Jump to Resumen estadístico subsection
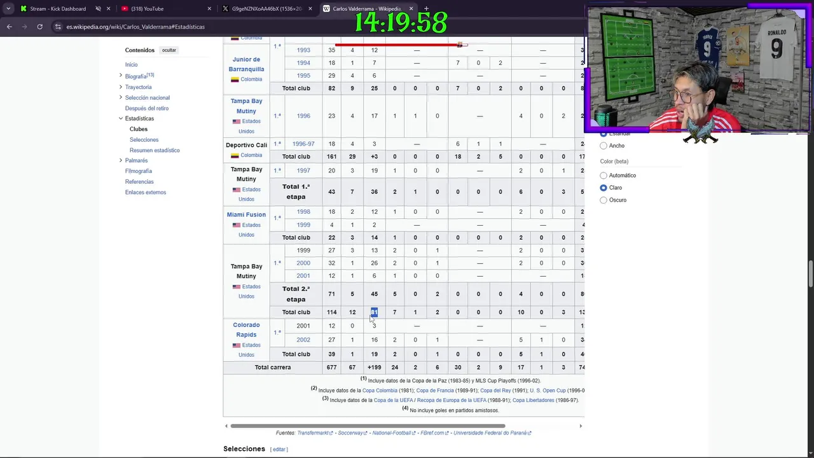 coord(155,150)
